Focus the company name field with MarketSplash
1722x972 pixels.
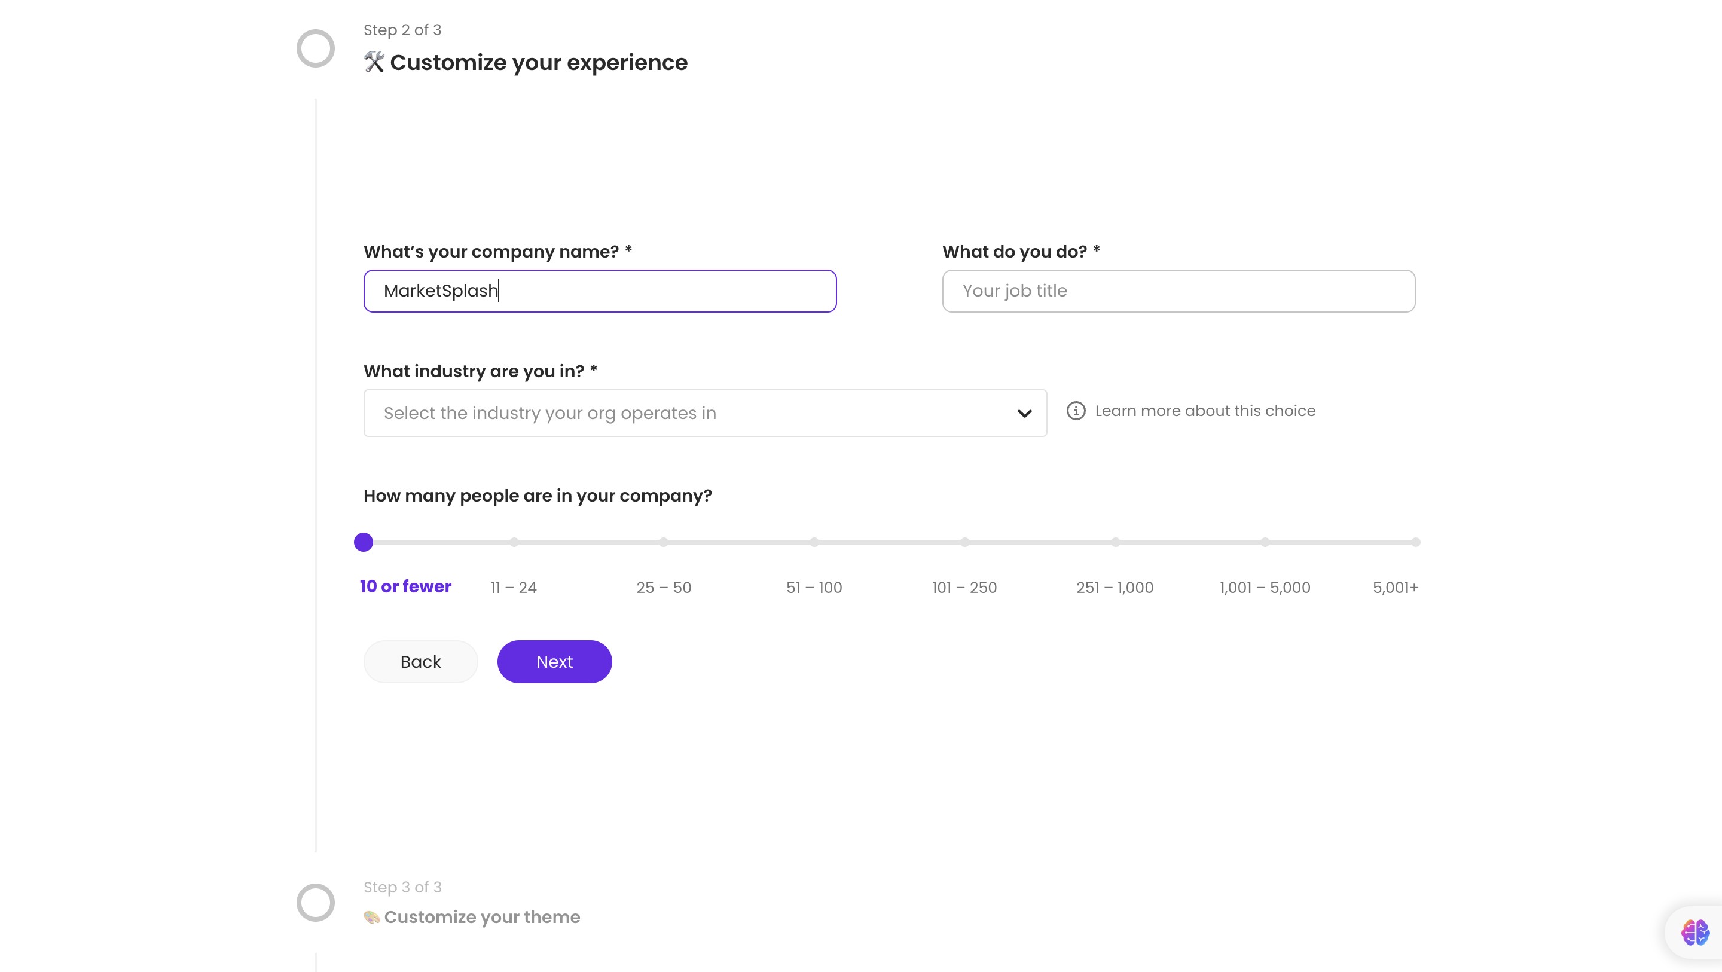pos(600,291)
